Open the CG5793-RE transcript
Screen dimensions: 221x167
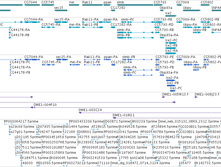[x=158, y=22]
